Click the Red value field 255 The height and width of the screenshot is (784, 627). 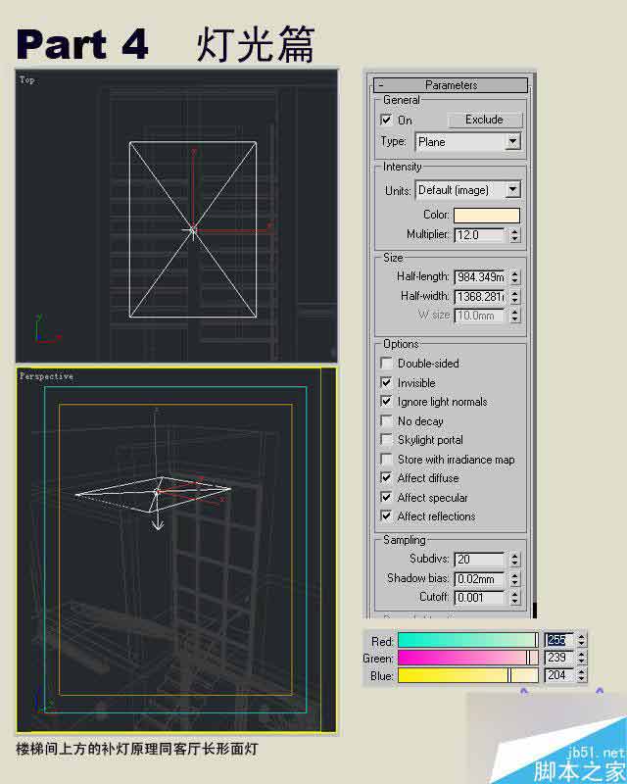tap(558, 640)
